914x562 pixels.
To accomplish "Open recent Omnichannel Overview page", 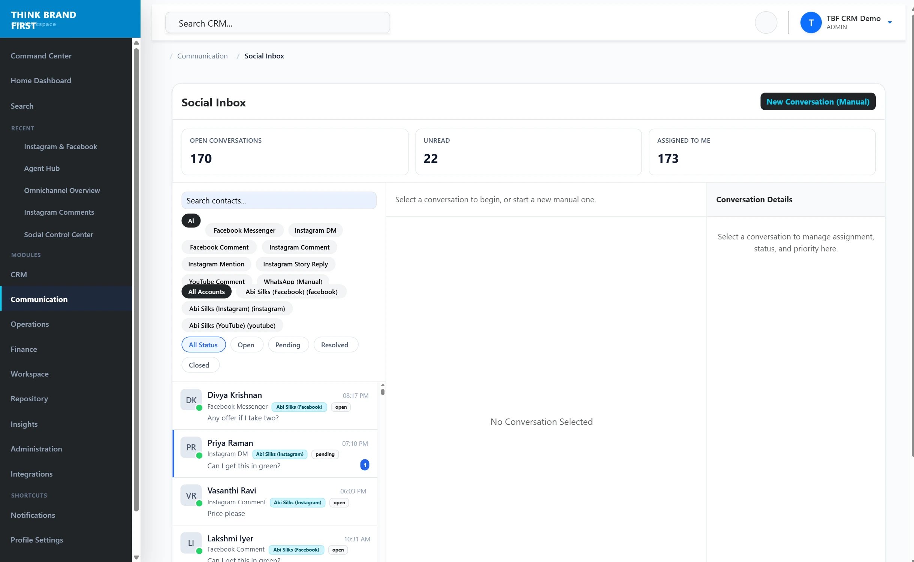I will (62, 190).
